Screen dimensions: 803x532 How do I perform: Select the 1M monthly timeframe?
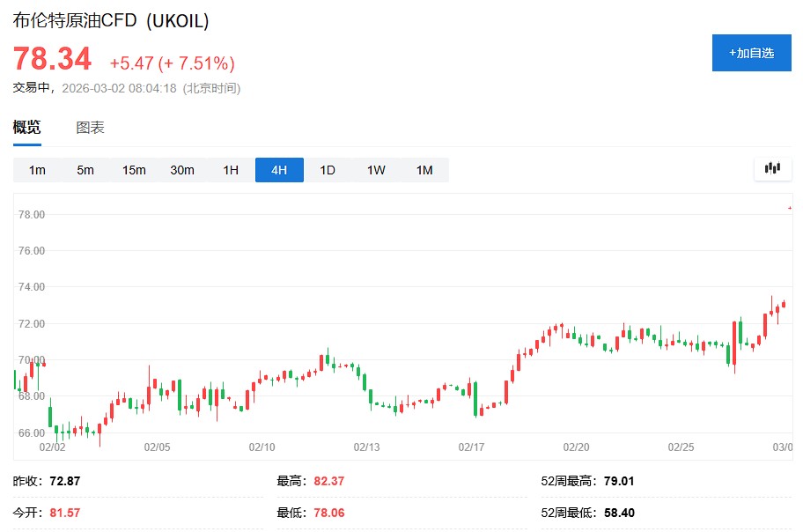[x=424, y=170]
